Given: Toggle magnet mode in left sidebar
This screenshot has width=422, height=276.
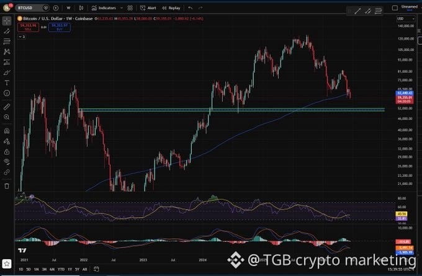Looking at the screenshot, I should click(x=7, y=131).
